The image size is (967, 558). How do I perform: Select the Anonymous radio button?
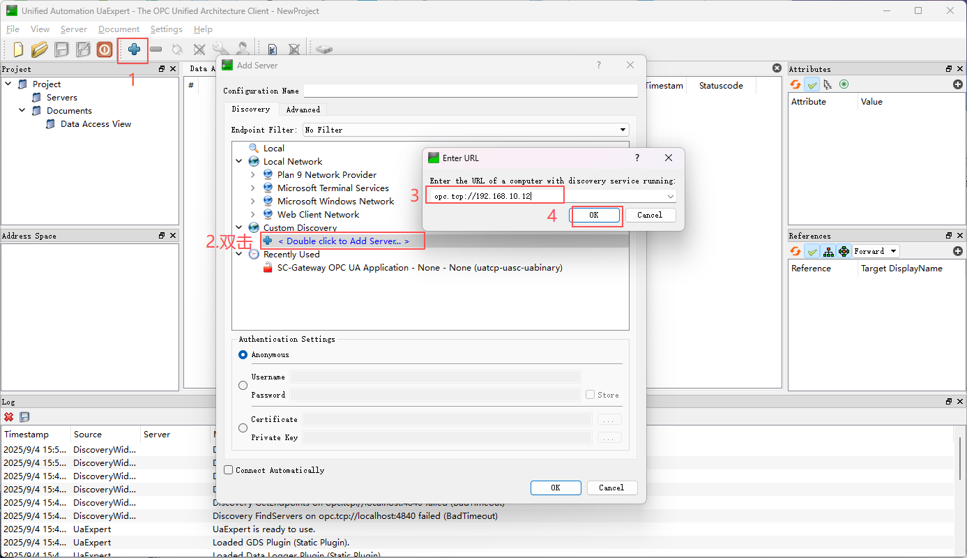point(243,355)
